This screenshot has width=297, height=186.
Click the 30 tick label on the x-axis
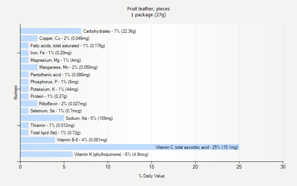point(283,167)
